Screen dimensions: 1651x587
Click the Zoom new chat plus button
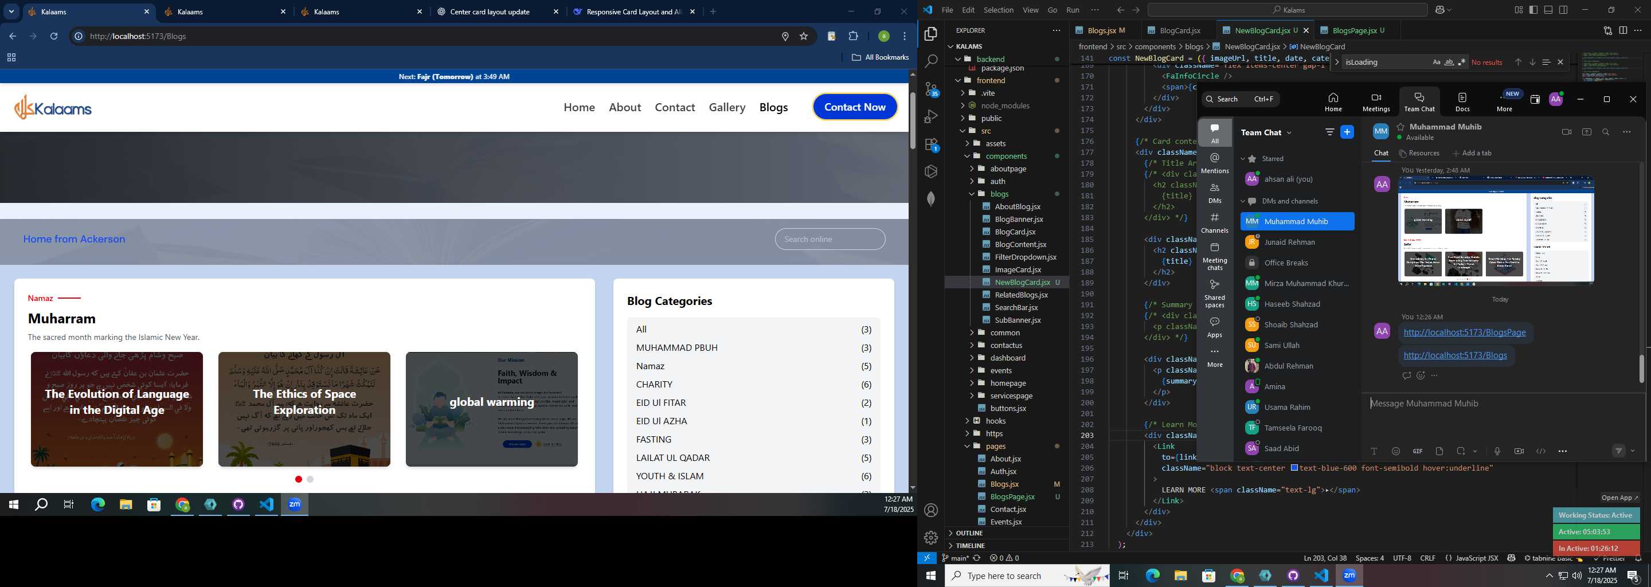tap(1347, 132)
